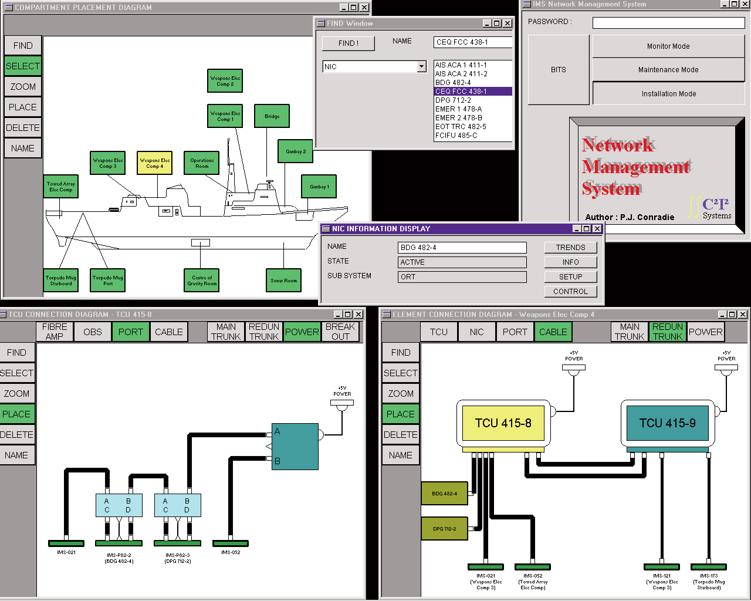The image size is (751, 601).
Task: Switch to Installation Mode
Action: (x=668, y=94)
